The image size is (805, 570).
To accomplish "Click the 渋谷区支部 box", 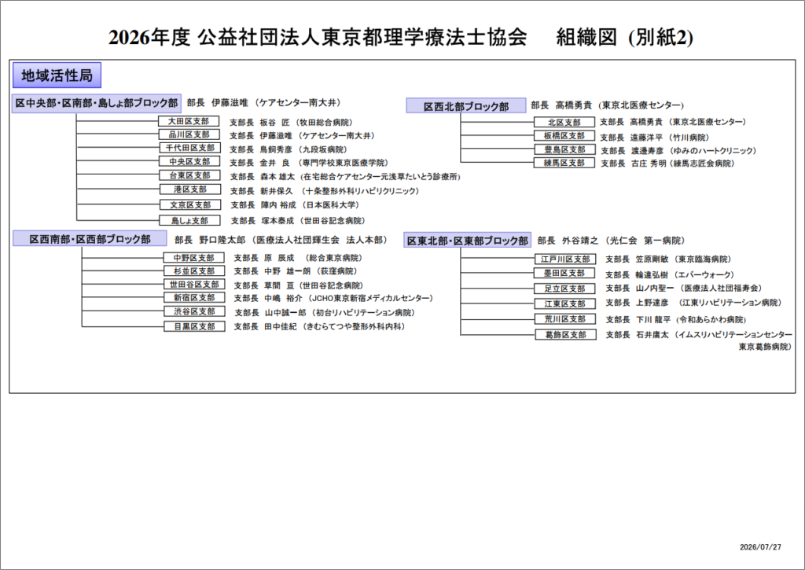I will pyautogui.click(x=194, y=311).
